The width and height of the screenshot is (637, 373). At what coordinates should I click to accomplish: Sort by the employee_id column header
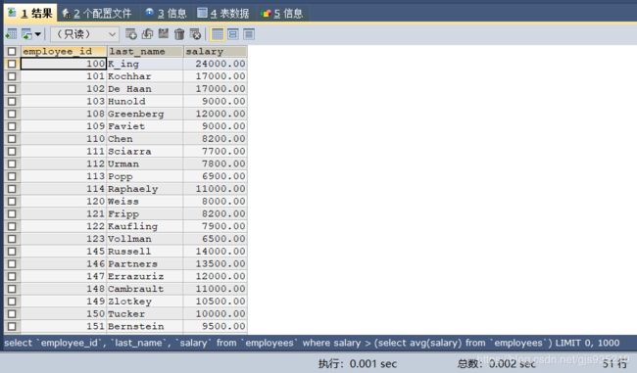click(x=64, y=51)
